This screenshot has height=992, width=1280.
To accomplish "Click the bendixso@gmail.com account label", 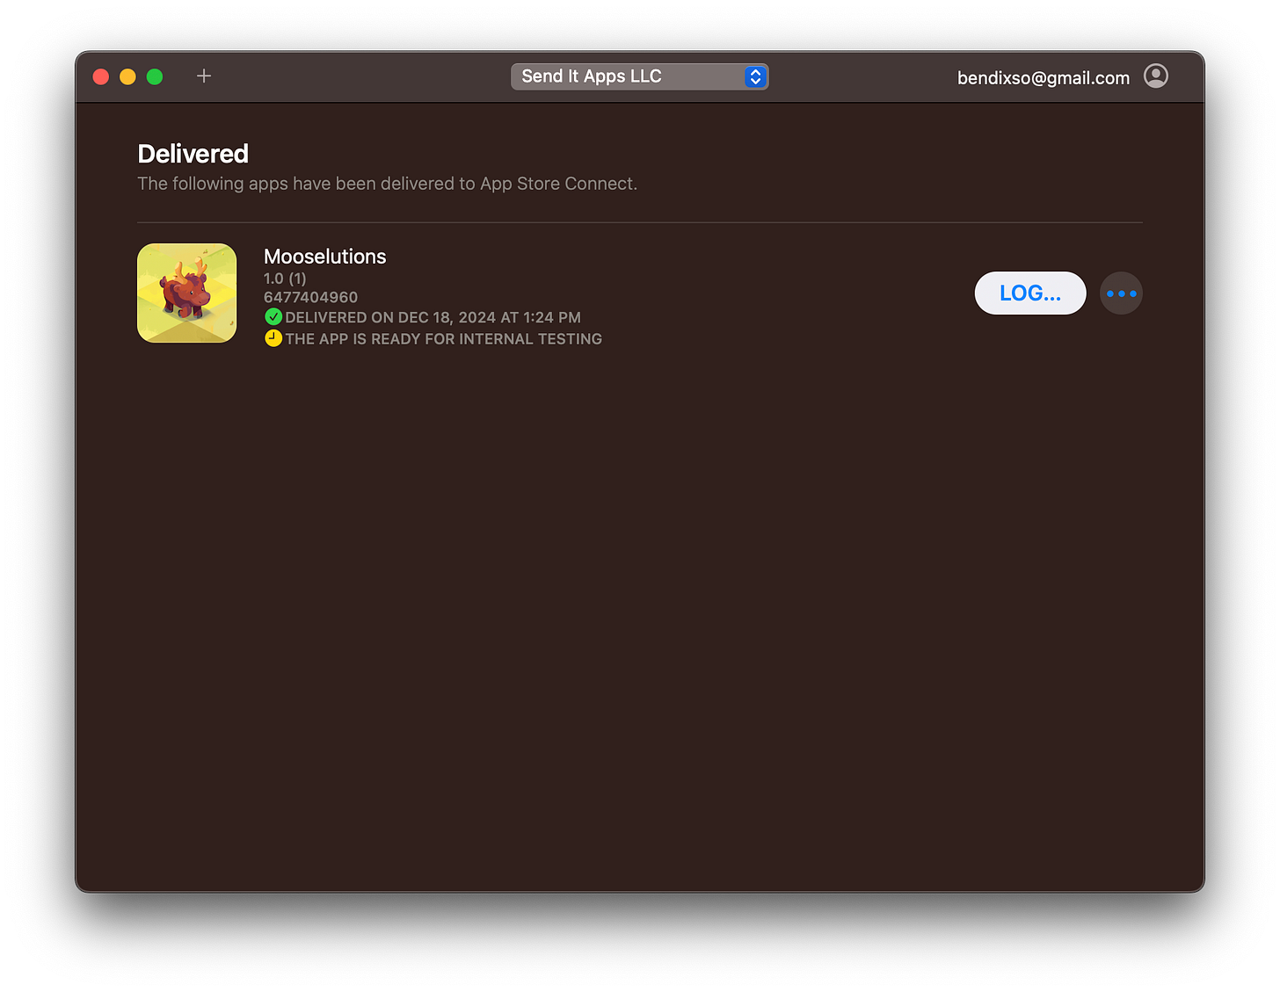I will [1043, 77].
